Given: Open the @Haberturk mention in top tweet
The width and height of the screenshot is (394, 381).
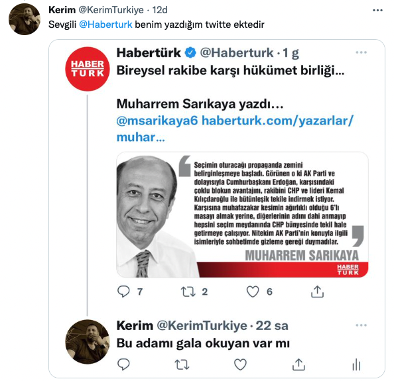Looking at the screenshot, I should (105, 25).
